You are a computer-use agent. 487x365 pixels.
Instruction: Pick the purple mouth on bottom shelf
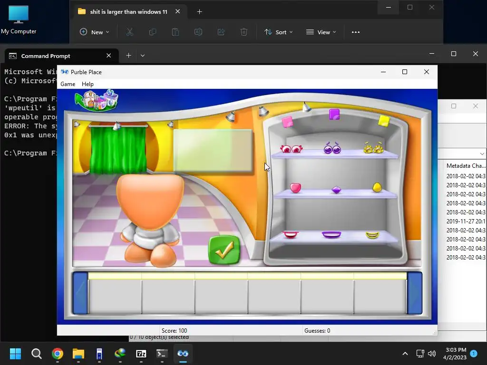[x=331, y=234]
